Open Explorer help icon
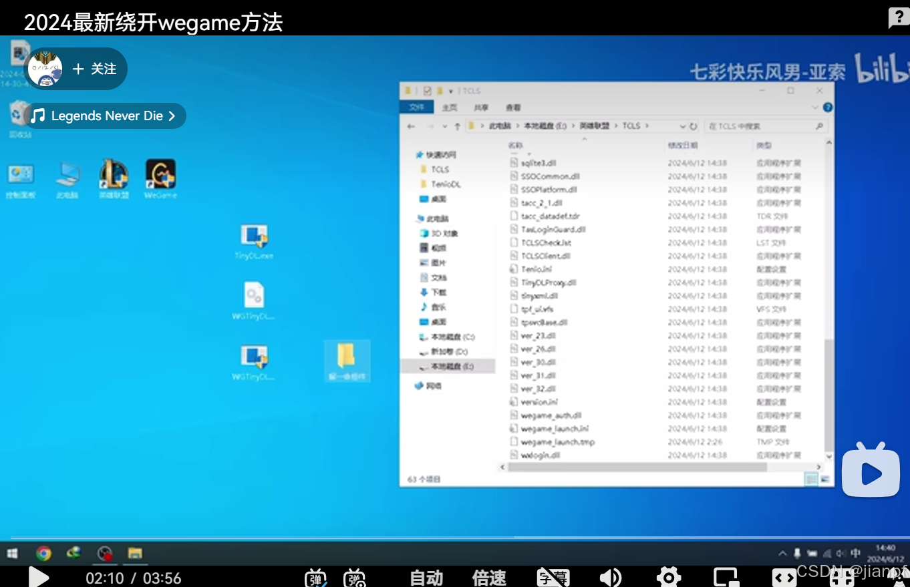Viewport: 910px width, 587px height. tap(828, 108)
